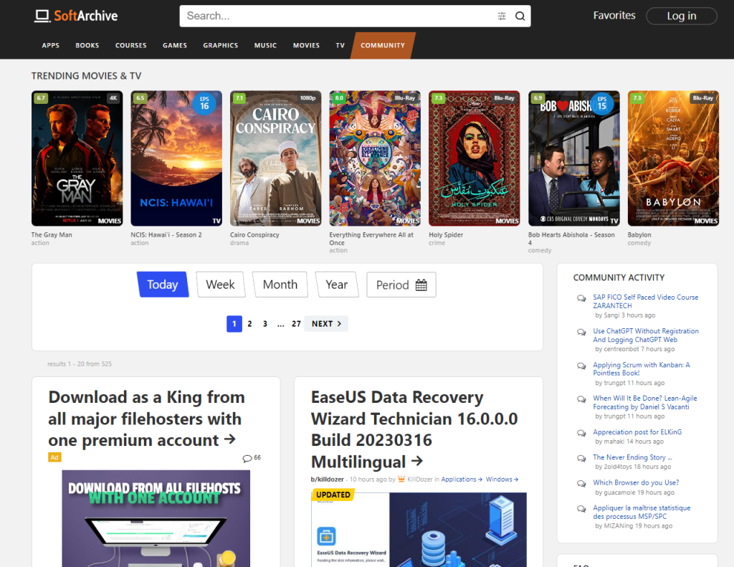Viewport: 734px width, 567px height.
Task: Click the SoftArchive laptop logo icon
Action: 42,16
